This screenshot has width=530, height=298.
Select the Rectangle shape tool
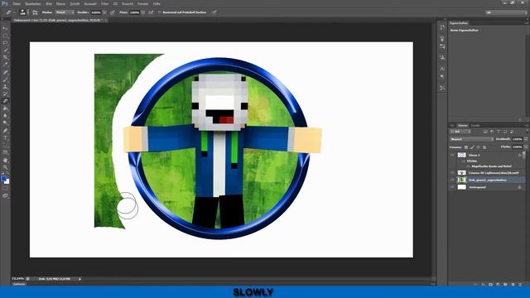point(5,152)
